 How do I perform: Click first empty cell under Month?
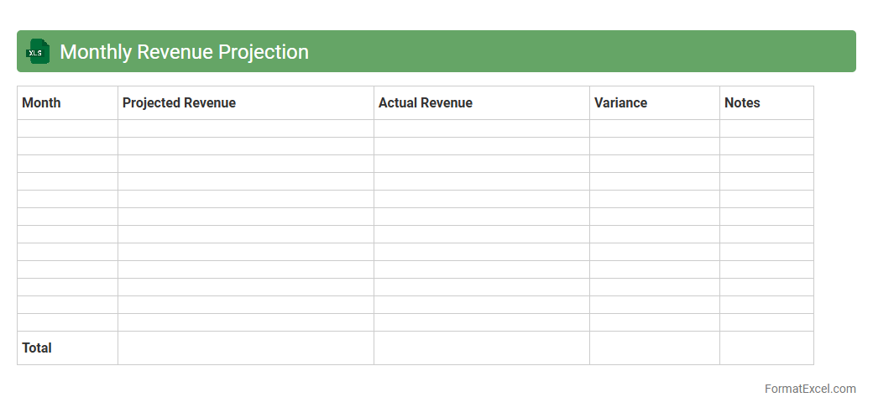(67, 128)
